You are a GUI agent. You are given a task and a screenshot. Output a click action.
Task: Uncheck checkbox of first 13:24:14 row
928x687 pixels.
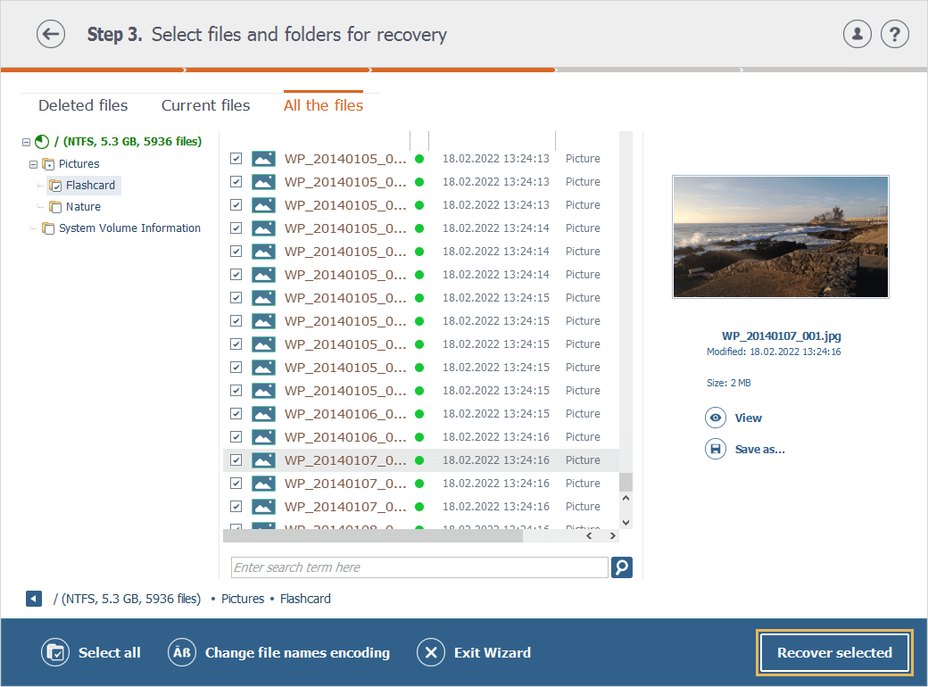(x=236, y=228)
